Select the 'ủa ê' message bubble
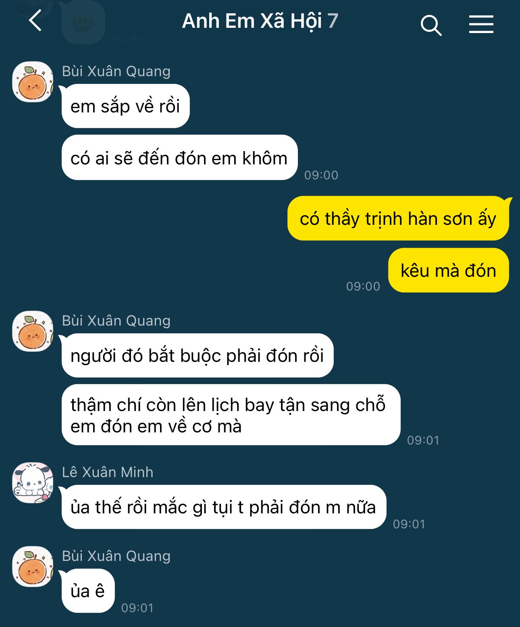520x627 pixels. pyautogui.click(x=88, y=591)
